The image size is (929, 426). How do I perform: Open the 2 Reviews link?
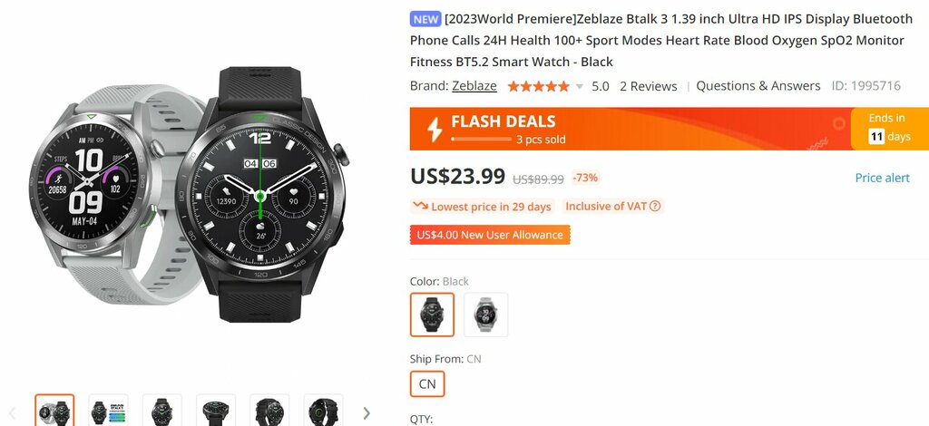(x=648, y=86)
